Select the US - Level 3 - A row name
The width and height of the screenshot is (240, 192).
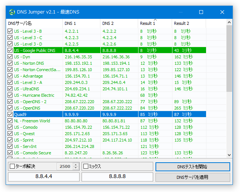click(28, 82)
